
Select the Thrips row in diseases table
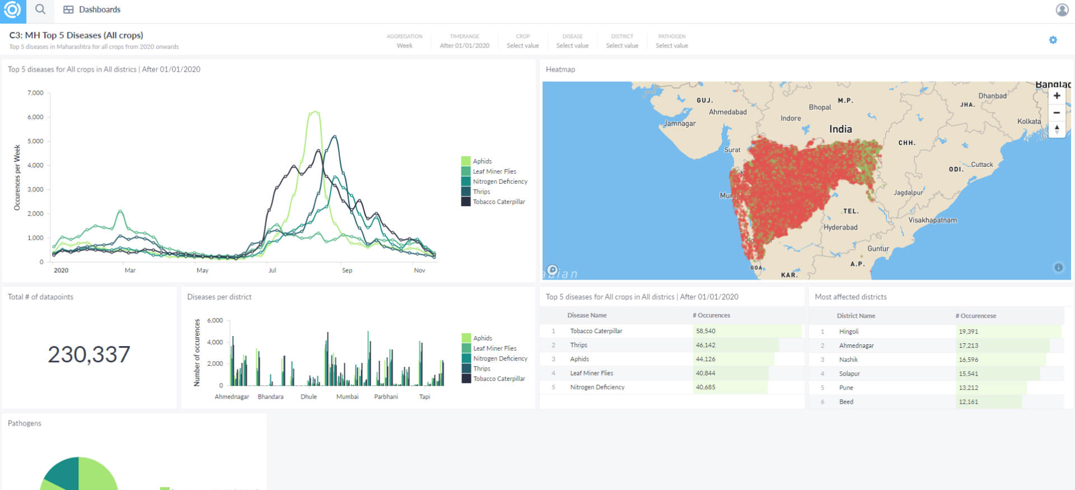[672, 345]
